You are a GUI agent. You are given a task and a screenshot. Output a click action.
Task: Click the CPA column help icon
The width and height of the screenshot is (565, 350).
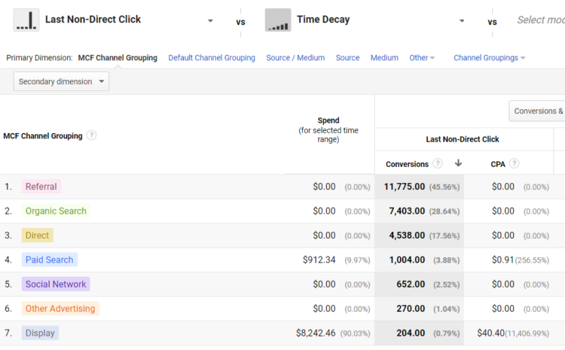tap(515, 164)
